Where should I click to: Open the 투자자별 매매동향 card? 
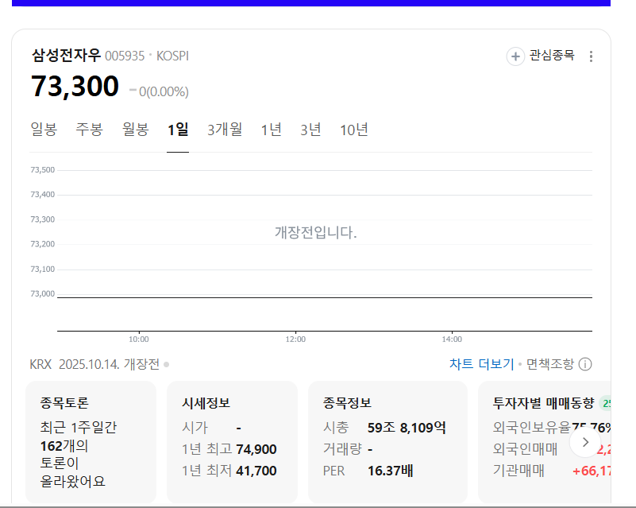[x=545, y=442]
